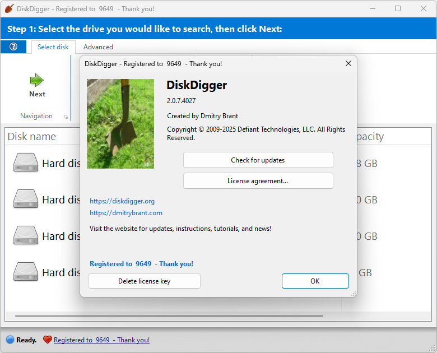Click the DiskDigger heading in About dialog

(x=197, y=85)
